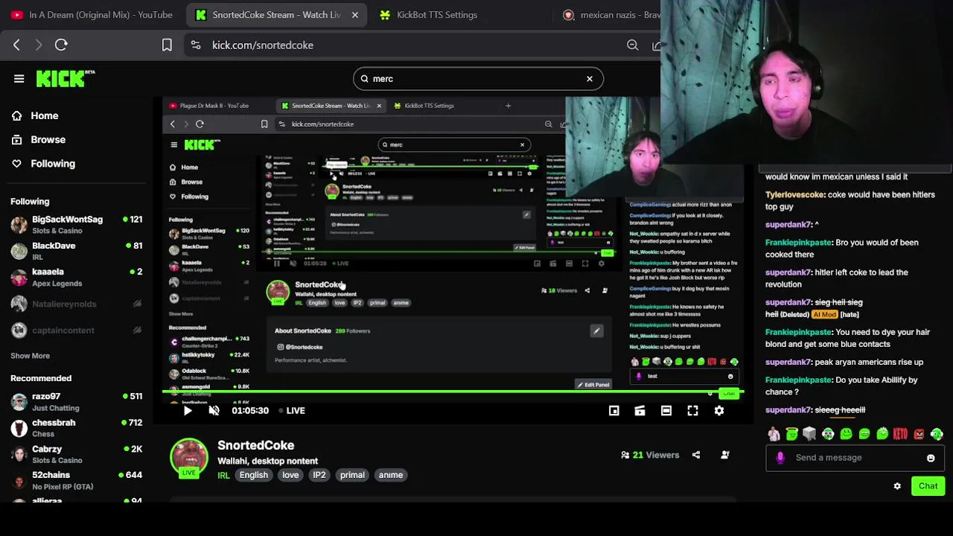Open the video player settings gear

pos(719,410)
